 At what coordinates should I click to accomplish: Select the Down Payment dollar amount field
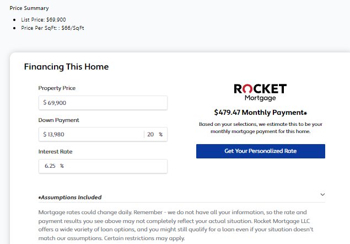[x=91, y=134]
